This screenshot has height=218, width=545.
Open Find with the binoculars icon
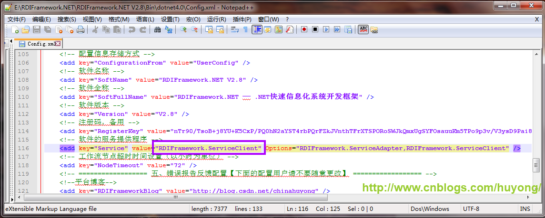click(157, 30)
